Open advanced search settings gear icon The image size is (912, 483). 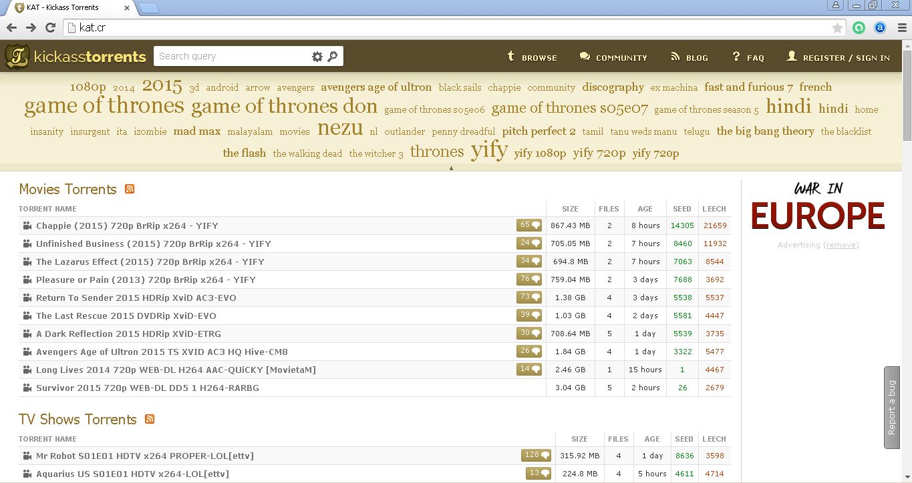317,57
